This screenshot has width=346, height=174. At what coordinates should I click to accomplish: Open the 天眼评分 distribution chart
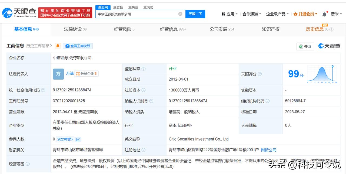pos(322,74)
